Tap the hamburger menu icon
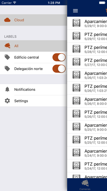The image size is (107, 191). tap(75, 11)
